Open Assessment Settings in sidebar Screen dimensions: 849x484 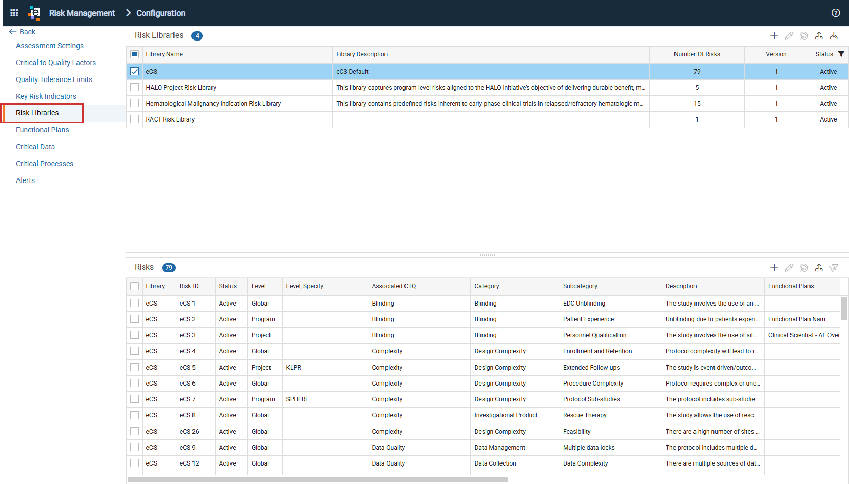point(50,46)
